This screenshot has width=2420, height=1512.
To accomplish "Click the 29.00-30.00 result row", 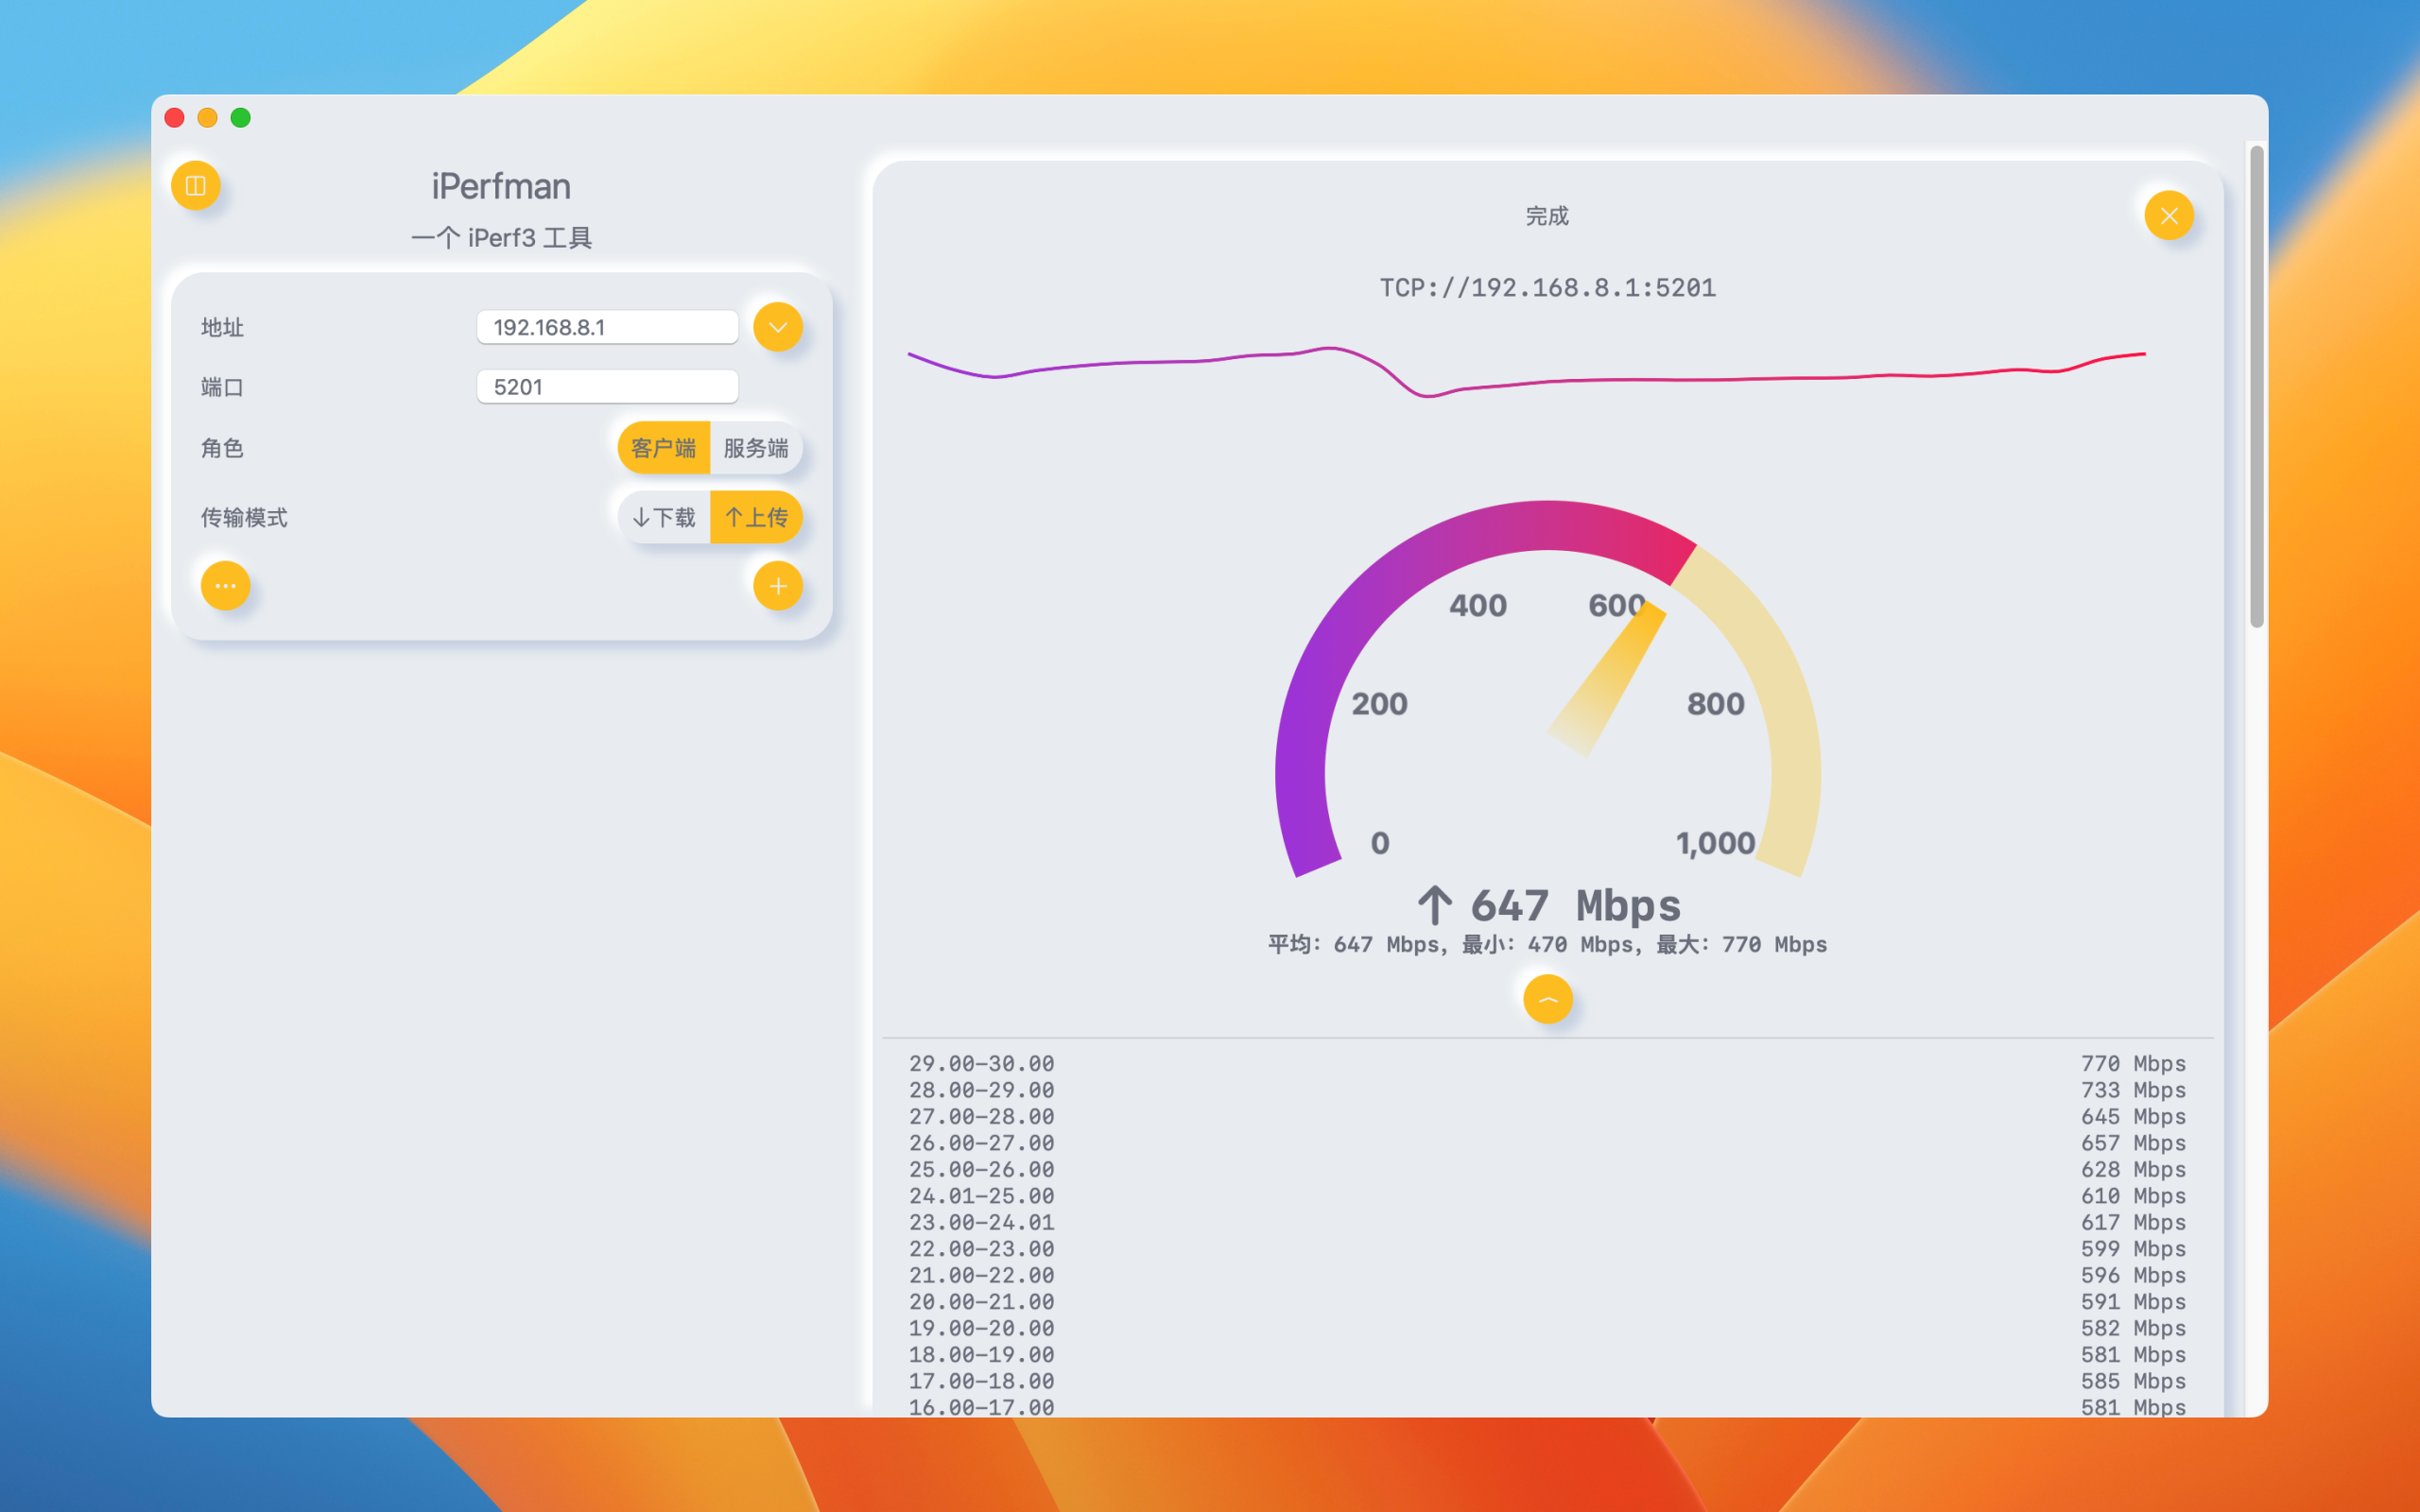I will pyautogui.click(x=1547, y=1064).
